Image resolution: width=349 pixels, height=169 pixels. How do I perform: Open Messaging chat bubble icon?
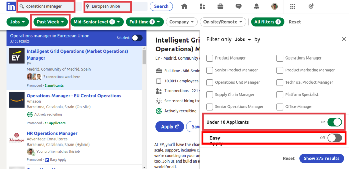tap(238, 6)
